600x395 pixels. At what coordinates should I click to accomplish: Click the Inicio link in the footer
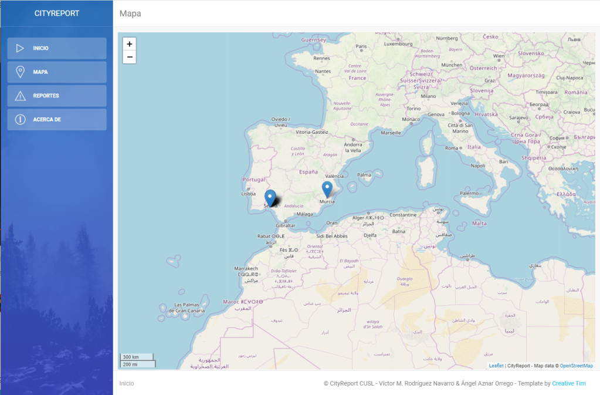[127, 383]
